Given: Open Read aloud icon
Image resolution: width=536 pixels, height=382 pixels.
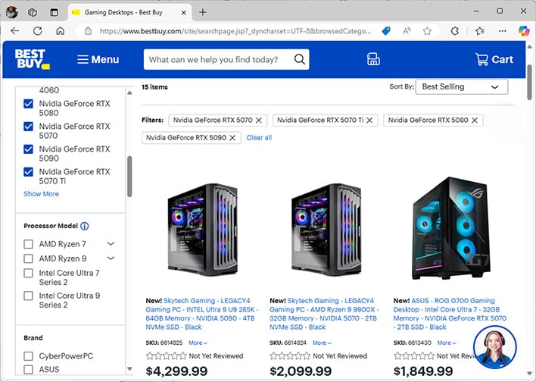Looking at the screenshot, I should [x=407, y=31].
